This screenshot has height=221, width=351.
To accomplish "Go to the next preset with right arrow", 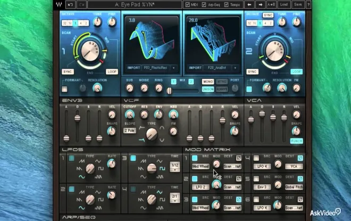I will (x=260, y=4).
